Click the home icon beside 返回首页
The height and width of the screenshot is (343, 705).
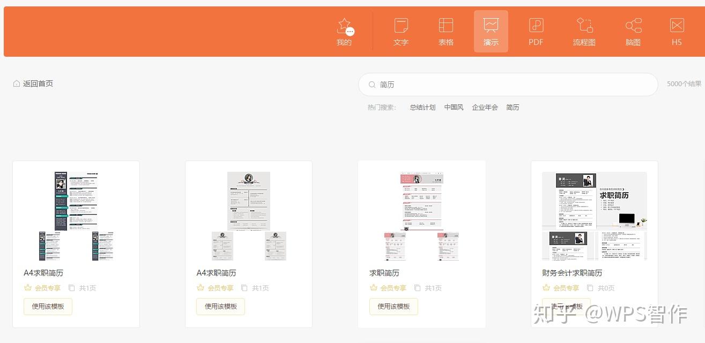point(17,83)
